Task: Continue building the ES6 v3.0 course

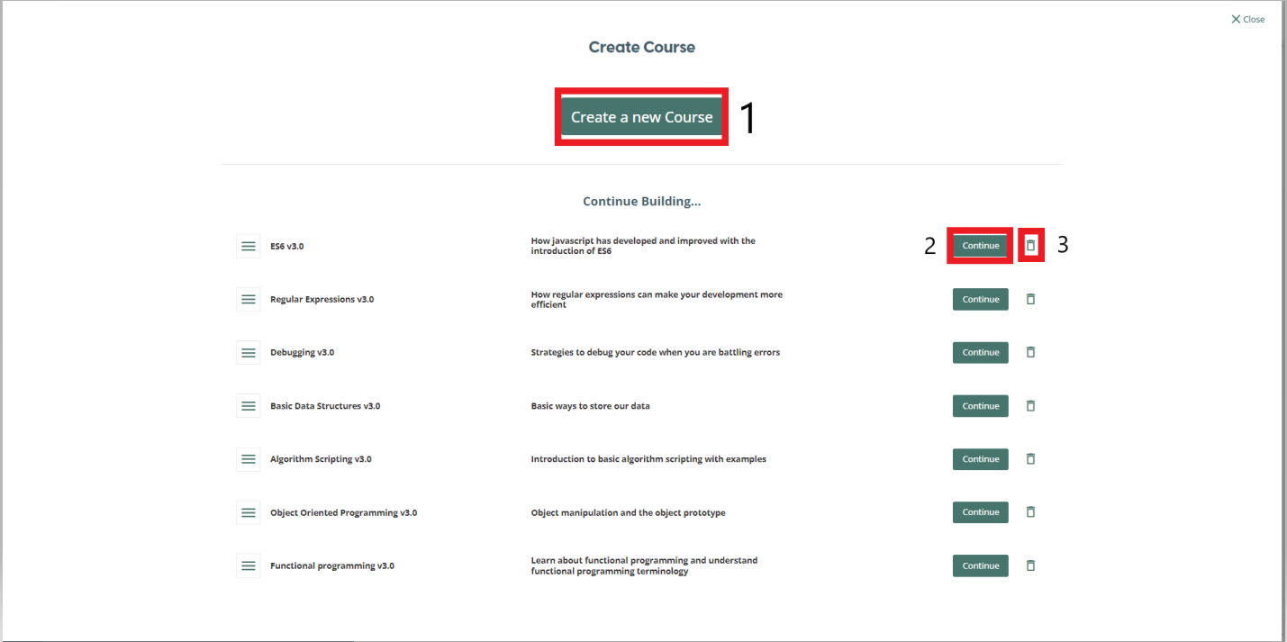Action: pyautogui.click(x=980, y=246)
